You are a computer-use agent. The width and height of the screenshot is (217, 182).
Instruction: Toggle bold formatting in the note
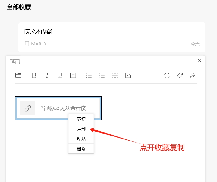tap(34, 75)
